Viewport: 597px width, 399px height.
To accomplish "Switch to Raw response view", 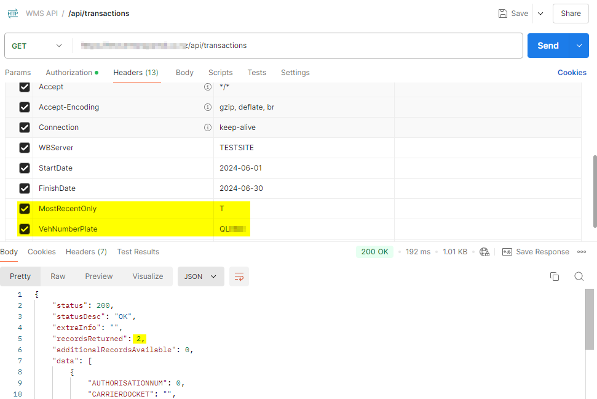I will coord(58,276).
